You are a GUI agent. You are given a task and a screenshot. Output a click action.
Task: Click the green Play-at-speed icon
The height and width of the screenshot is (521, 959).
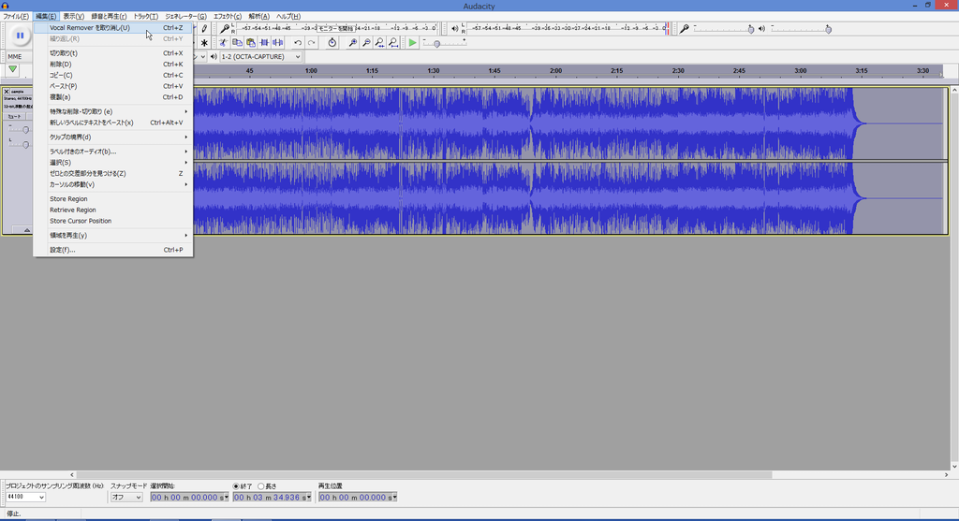point(413,43)
